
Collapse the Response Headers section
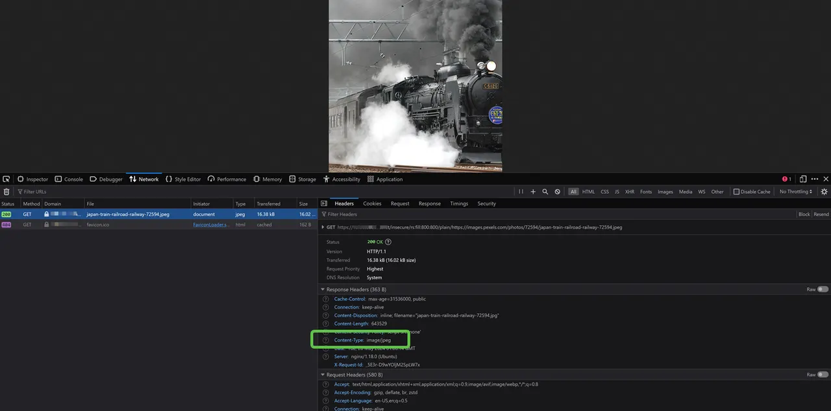pos(323,289)
